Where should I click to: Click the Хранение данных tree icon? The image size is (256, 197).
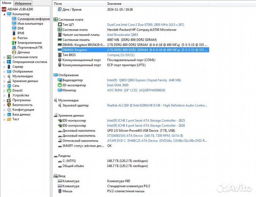[x=9, y=81]
